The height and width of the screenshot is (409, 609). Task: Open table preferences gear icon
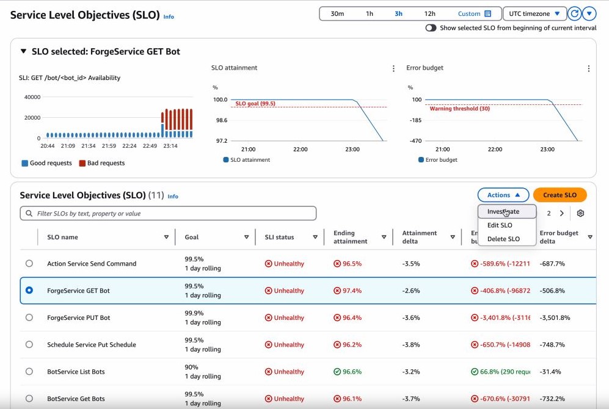(580, 213)
